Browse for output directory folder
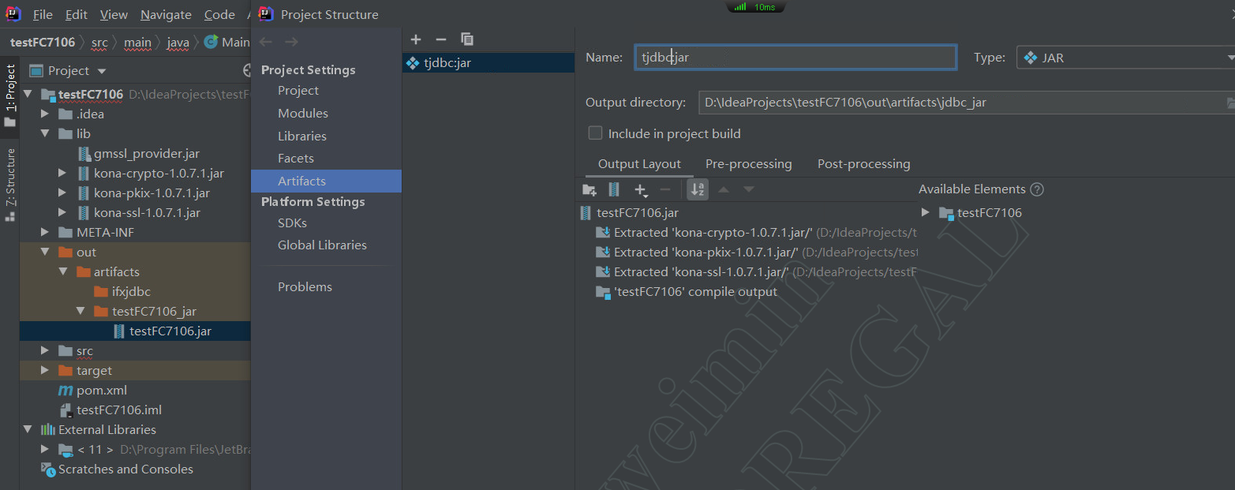Viewport: 1235px width, 490px height. pyautogui.click(x=1230, y=103)
